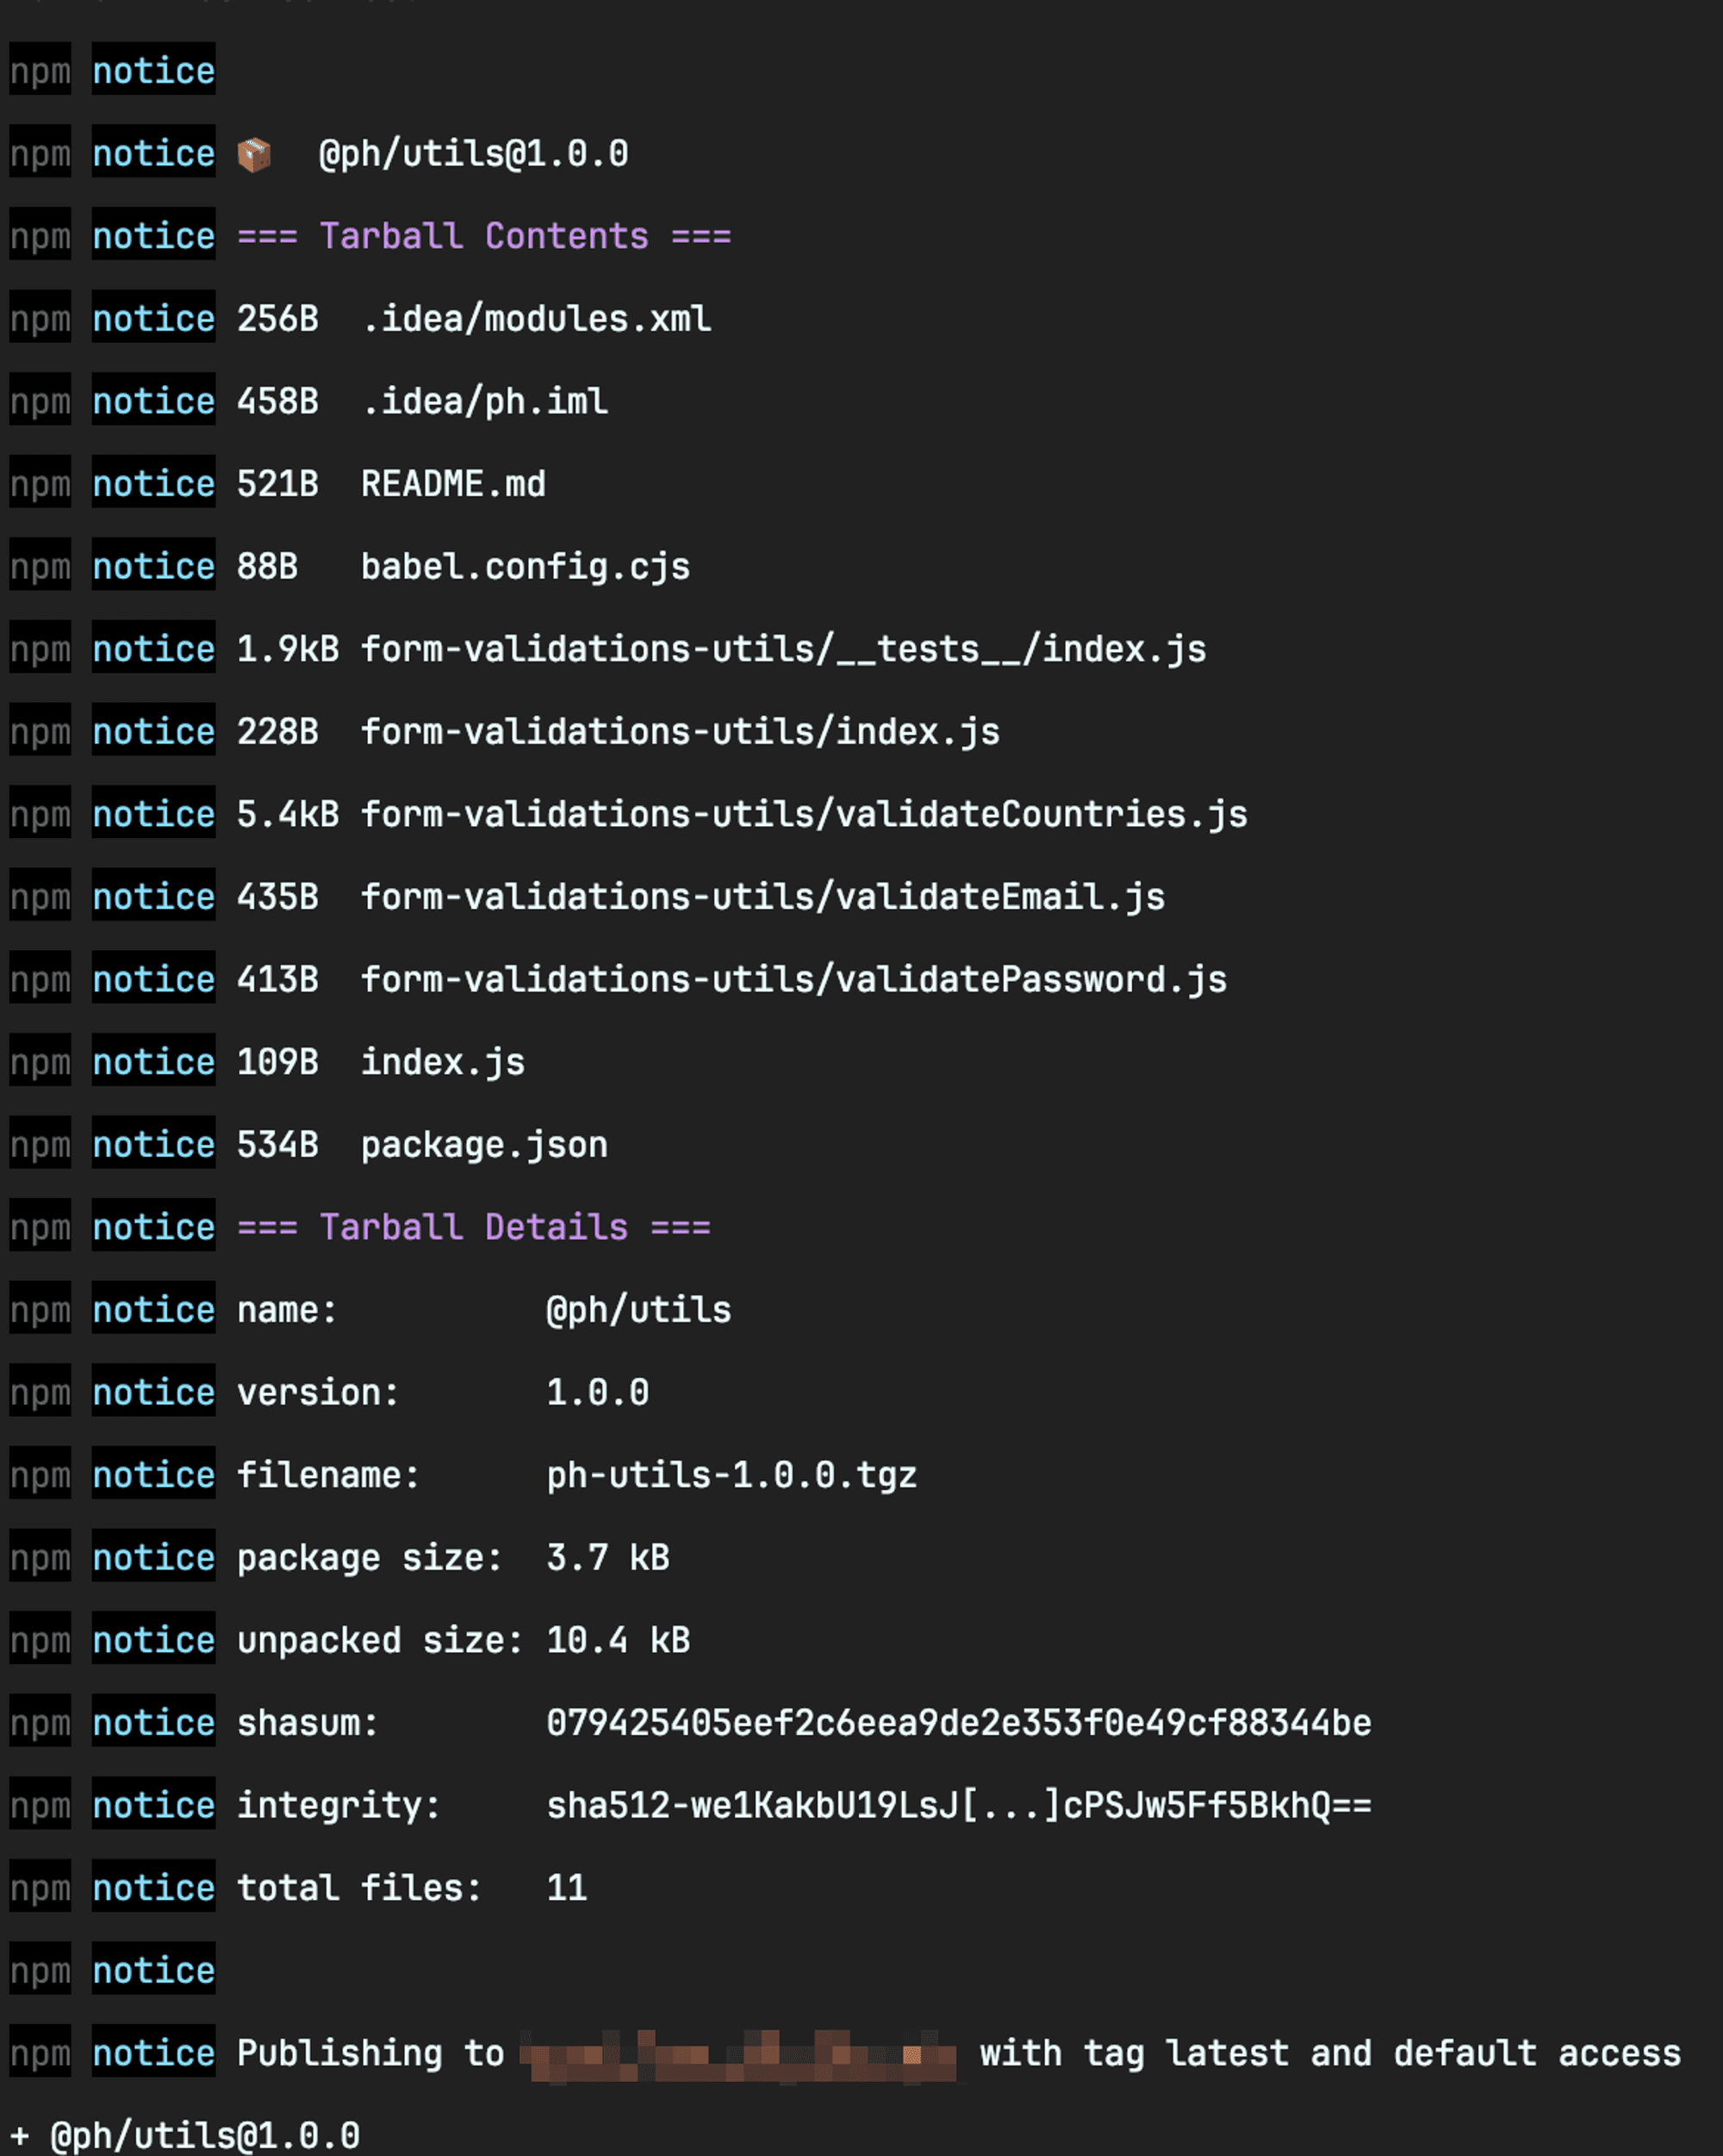Select 'form-validations-utils/__tests__/index.js' path
This screenshot has width=1723, height=2156.
[783, 649]
